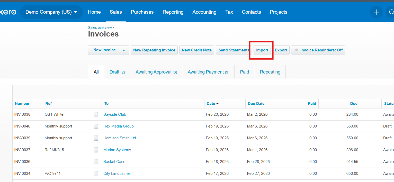Viewport: 394px width, 182px height.
Task: Sort by the Paid column header
Action: click(x=312, y=104)
